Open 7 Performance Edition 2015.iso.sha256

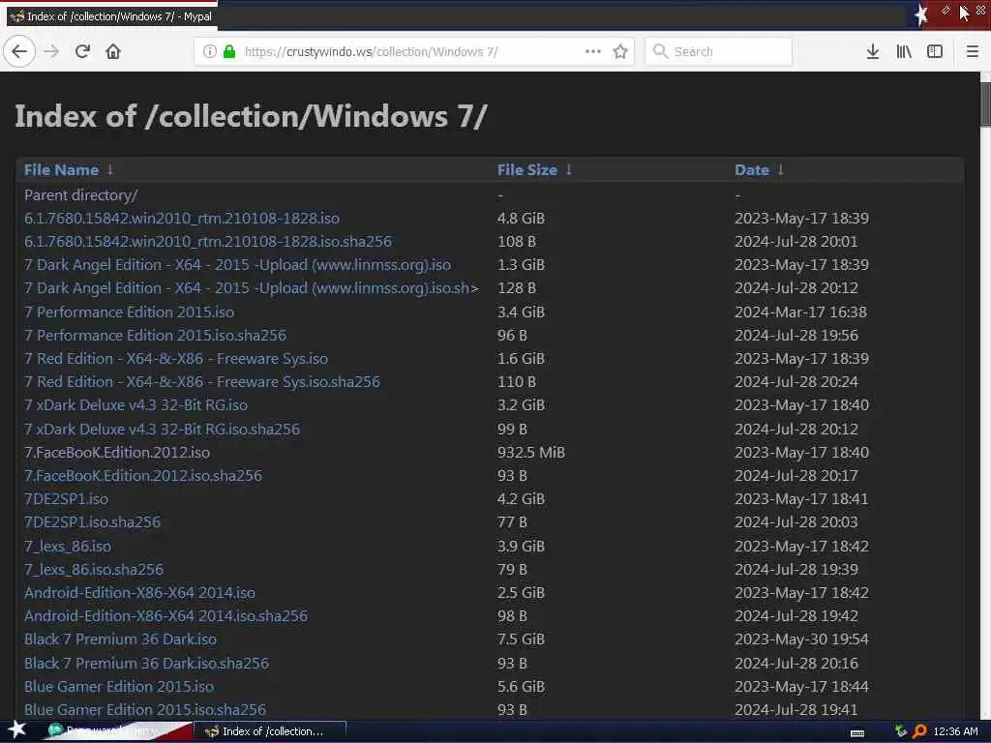[x=155, y=336]
